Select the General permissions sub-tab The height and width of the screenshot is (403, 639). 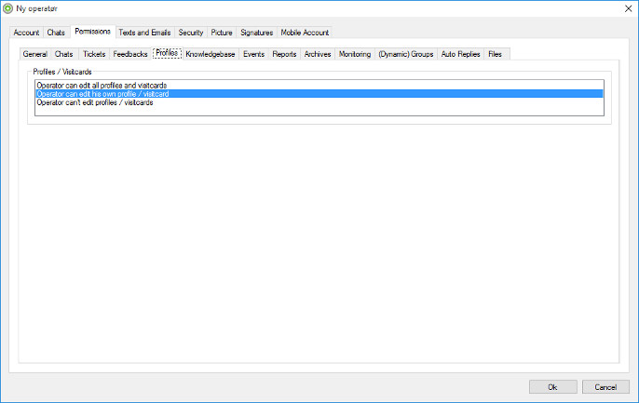click(35, 54)
